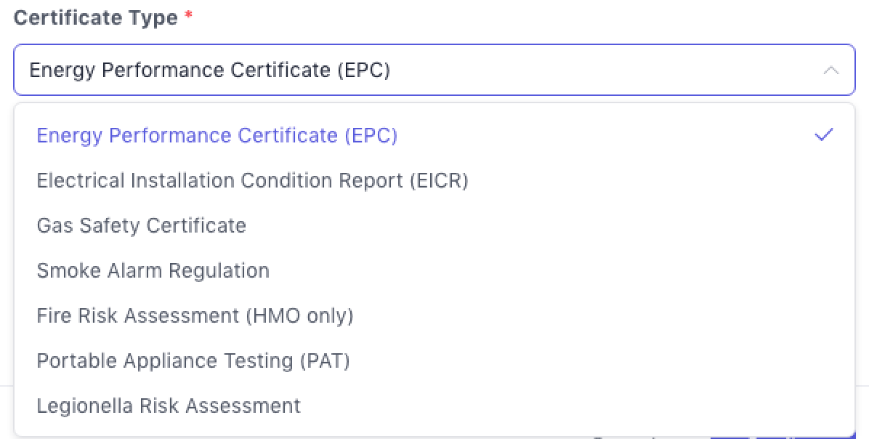
Task: Pick the EICR certificate type
Action: click(252, 180)
